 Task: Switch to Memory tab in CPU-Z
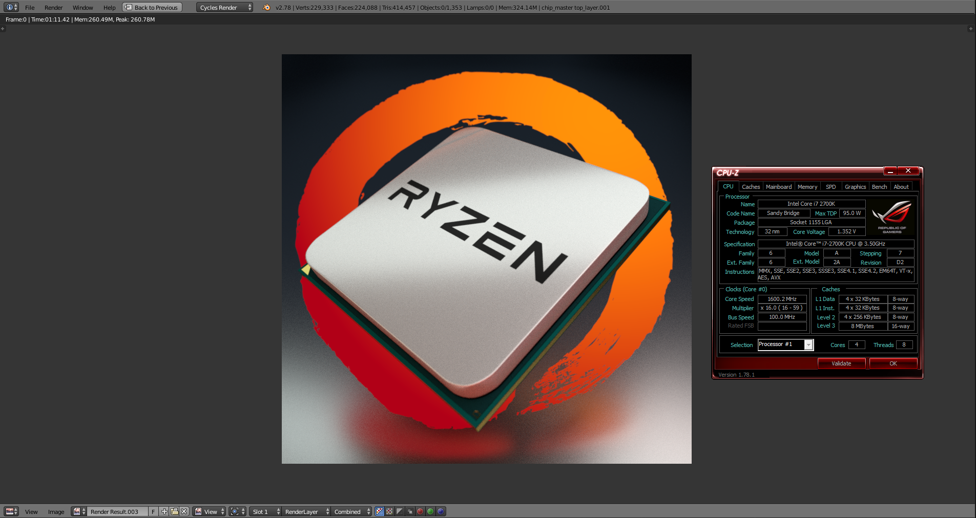[x=807, y=187]
